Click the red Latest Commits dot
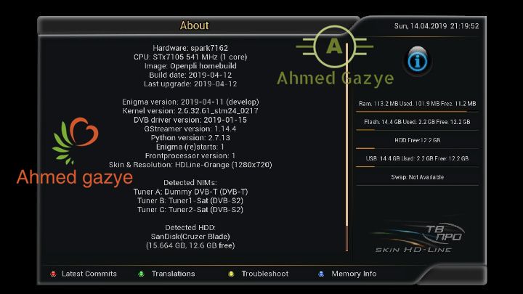Image resolution: width=523 pixels, height=294 pixels. click(53, 274)
